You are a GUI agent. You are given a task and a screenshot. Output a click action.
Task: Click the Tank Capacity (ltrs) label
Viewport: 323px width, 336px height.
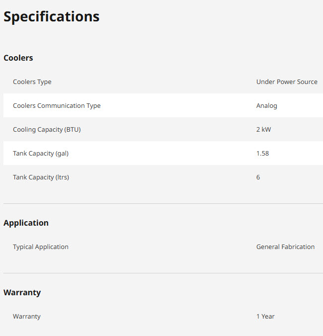[41, 177]
